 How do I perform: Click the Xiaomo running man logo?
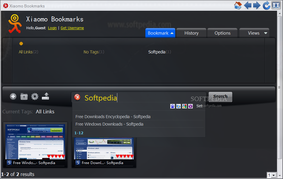pyautogui.click(x=15, y=24)
